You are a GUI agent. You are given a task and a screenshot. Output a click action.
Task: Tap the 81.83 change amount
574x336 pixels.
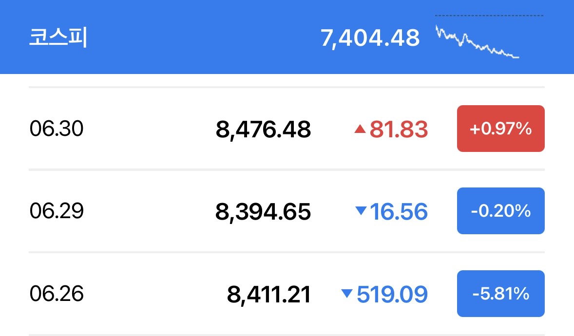399,129
